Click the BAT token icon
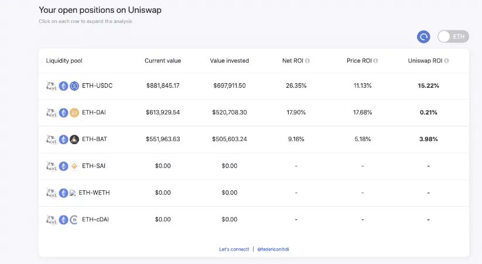The image size is (482, 264). tap(74, 139)
